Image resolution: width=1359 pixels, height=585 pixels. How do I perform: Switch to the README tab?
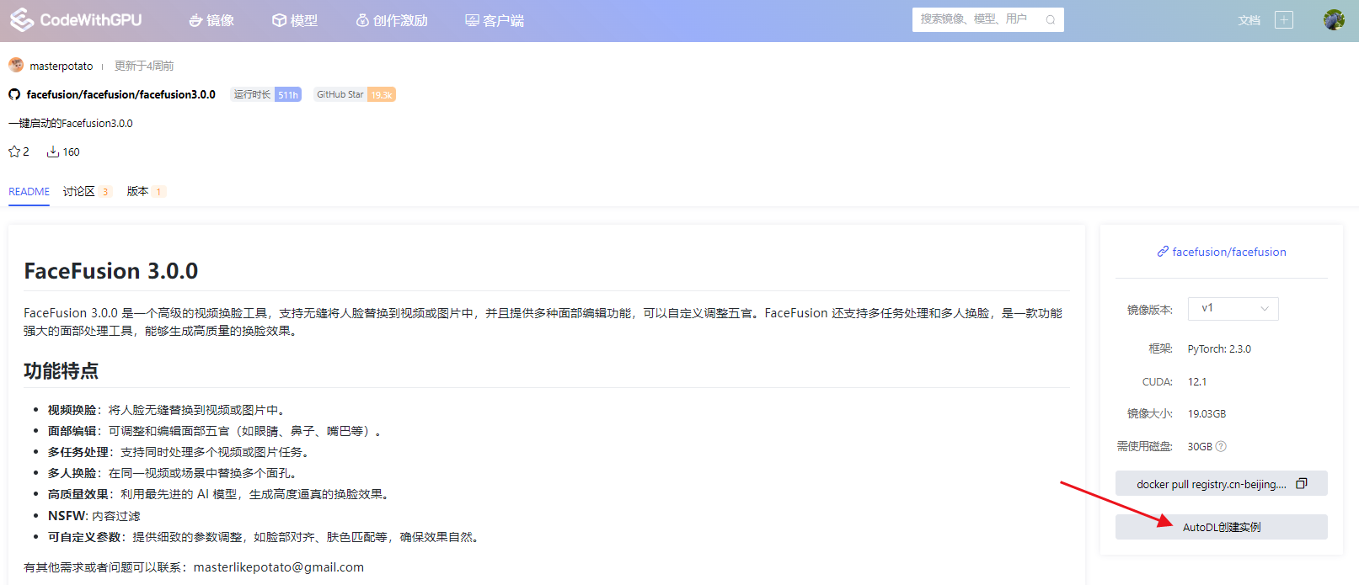tap(29, 192)
